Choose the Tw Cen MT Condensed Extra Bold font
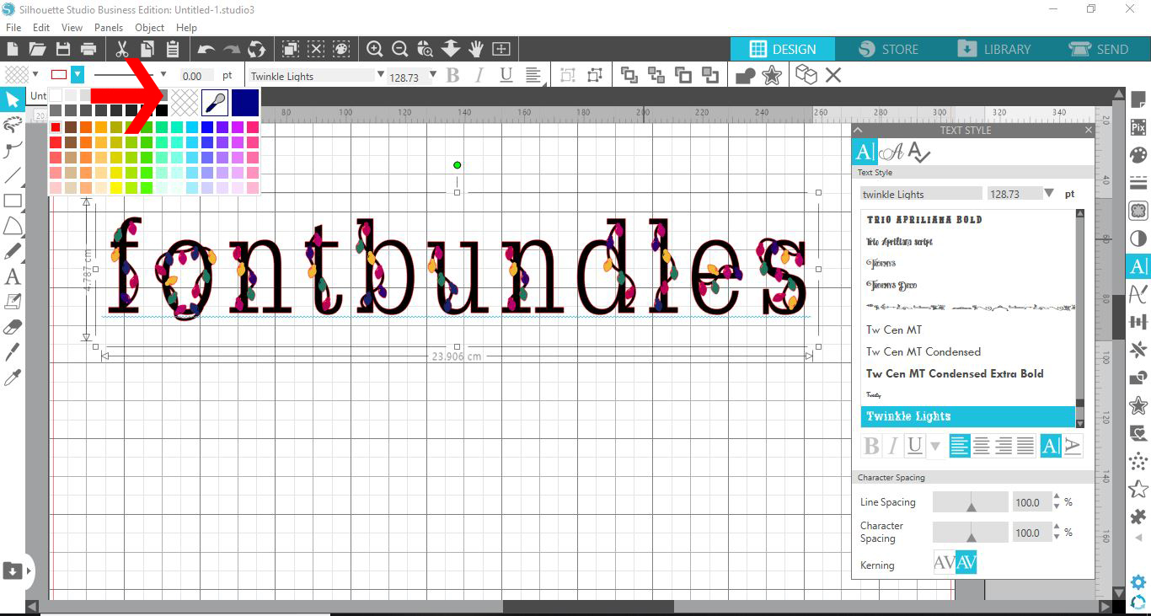 (x=955, y=373)
